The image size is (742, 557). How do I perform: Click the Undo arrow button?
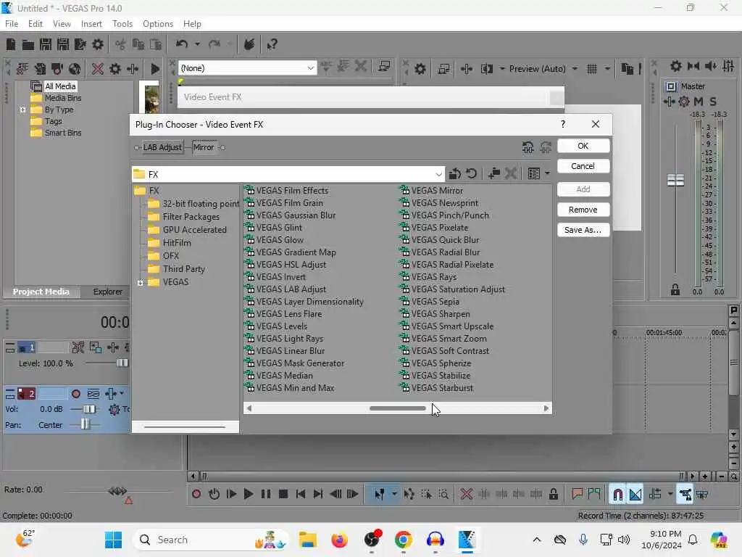point(182,44)
